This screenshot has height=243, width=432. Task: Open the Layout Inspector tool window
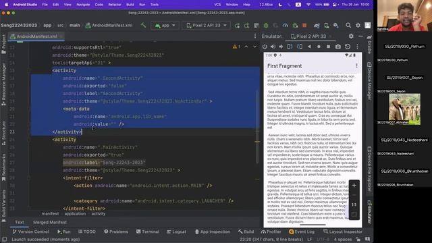pos(343,232)
